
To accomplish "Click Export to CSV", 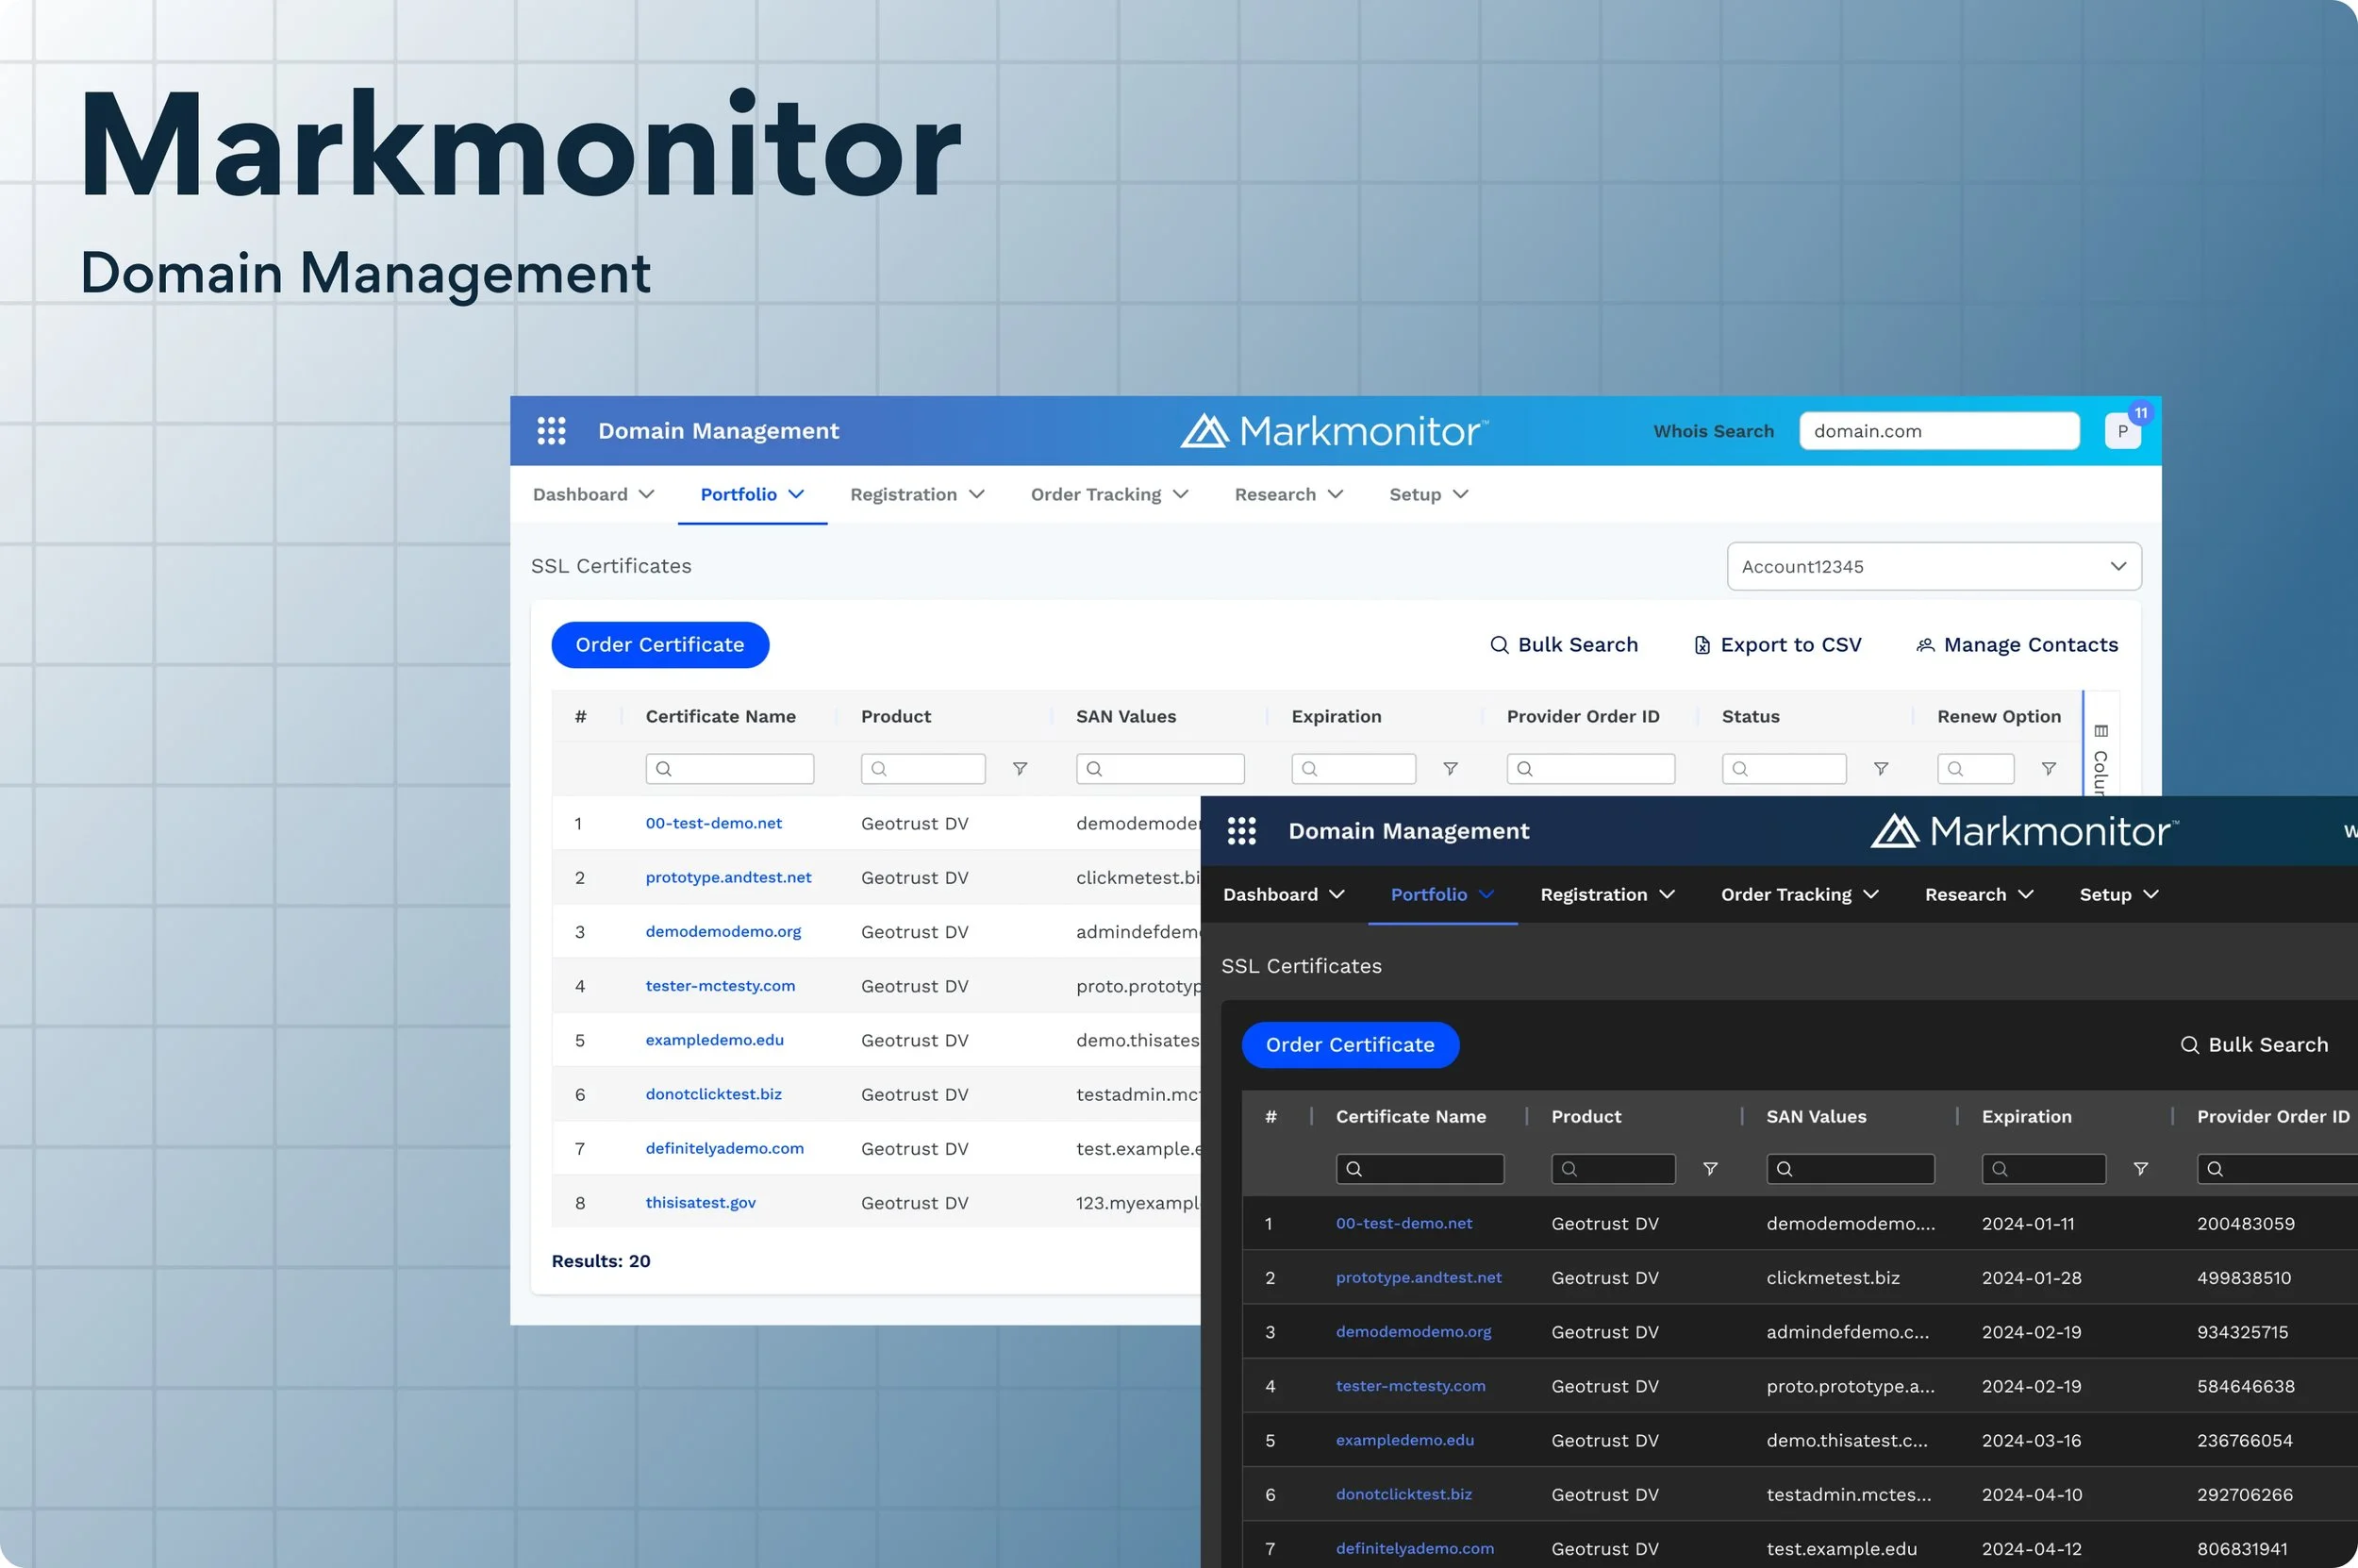I will 1778,645.
